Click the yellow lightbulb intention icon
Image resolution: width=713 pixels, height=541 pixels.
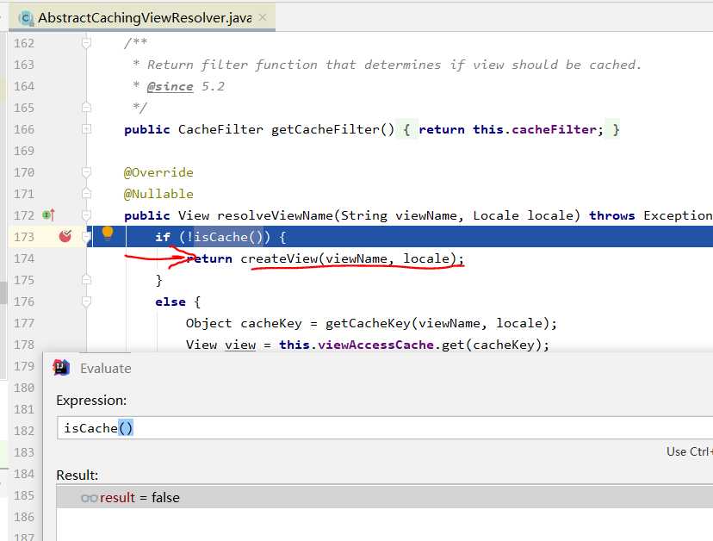108,233
